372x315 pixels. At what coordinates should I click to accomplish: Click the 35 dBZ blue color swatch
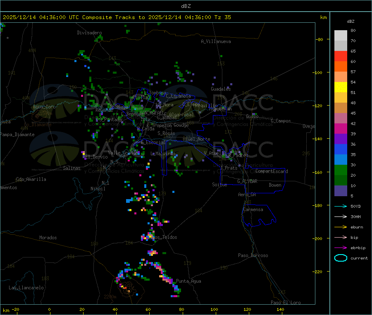(x=341, y=149)
